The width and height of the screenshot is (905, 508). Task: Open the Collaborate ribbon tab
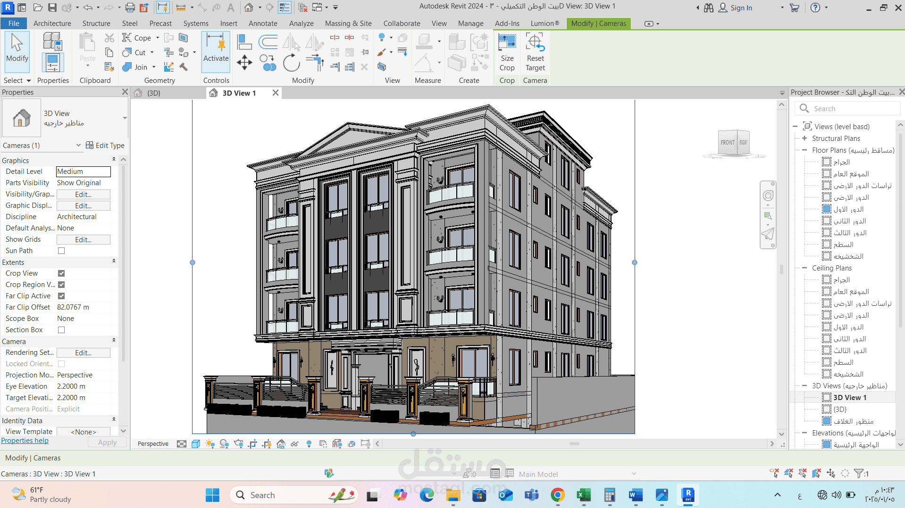402,23
